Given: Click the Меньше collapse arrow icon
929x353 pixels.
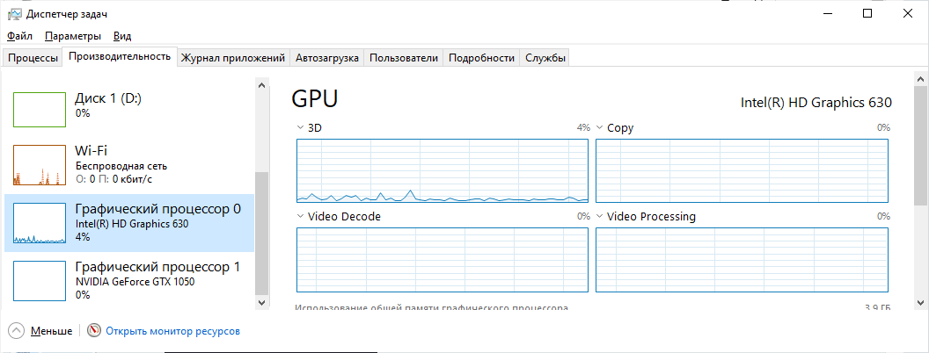Looking at the screenshot, I should click(17, 331).
